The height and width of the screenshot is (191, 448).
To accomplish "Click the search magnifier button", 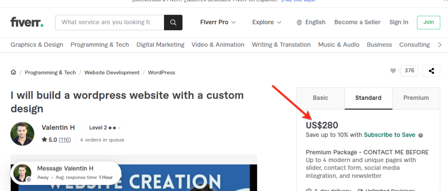I will [173, 22].
